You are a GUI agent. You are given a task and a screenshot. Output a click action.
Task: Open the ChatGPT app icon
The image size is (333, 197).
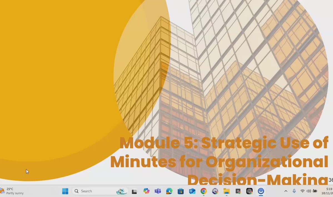pos(249,191)
